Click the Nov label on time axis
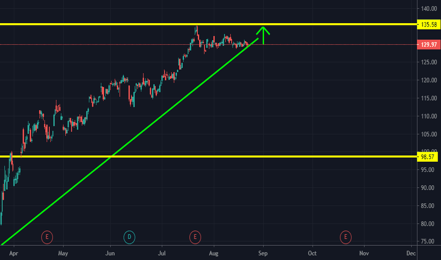The width and height of the screenshot is (441, 260). [x=364, y=253]
